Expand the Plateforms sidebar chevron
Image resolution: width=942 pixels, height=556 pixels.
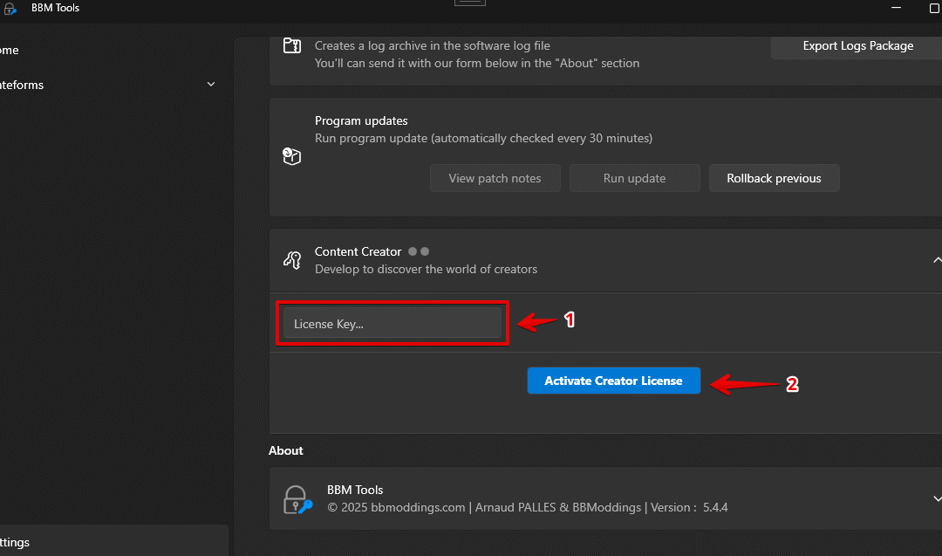(x=211, y=85)
